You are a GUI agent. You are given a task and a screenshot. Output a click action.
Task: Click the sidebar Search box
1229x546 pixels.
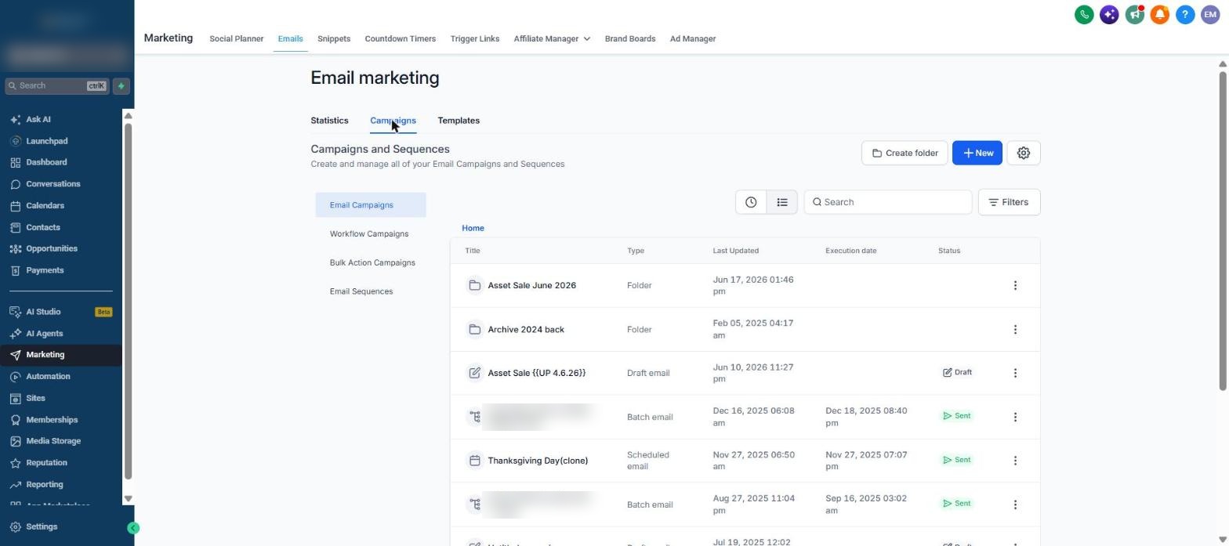click(x=56, y=86)
